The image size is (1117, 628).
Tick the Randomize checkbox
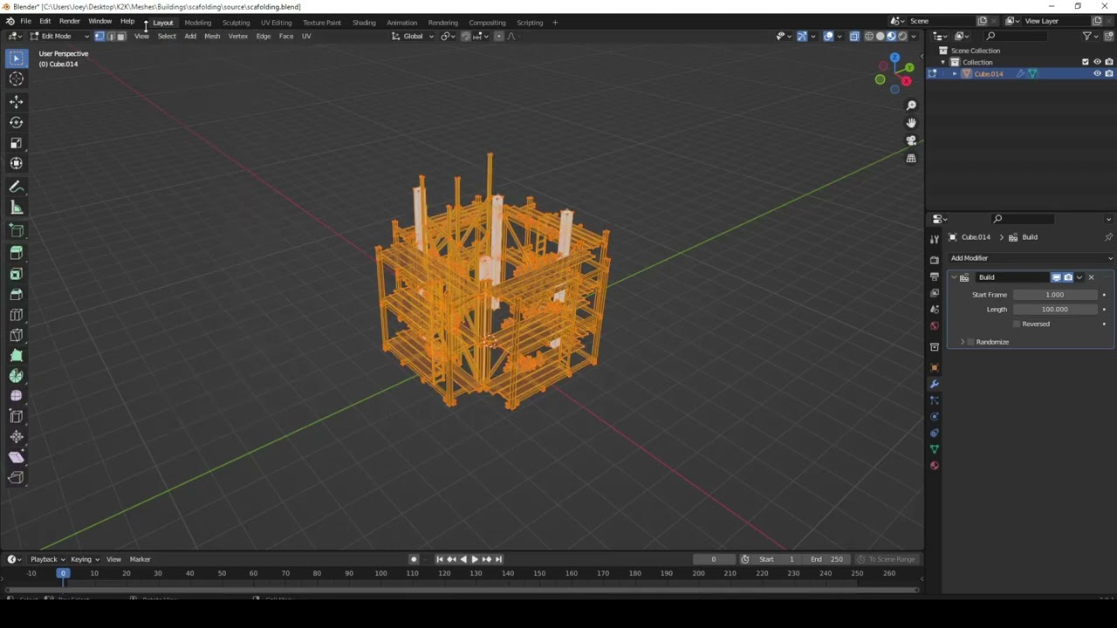click(x=970, y=342)
